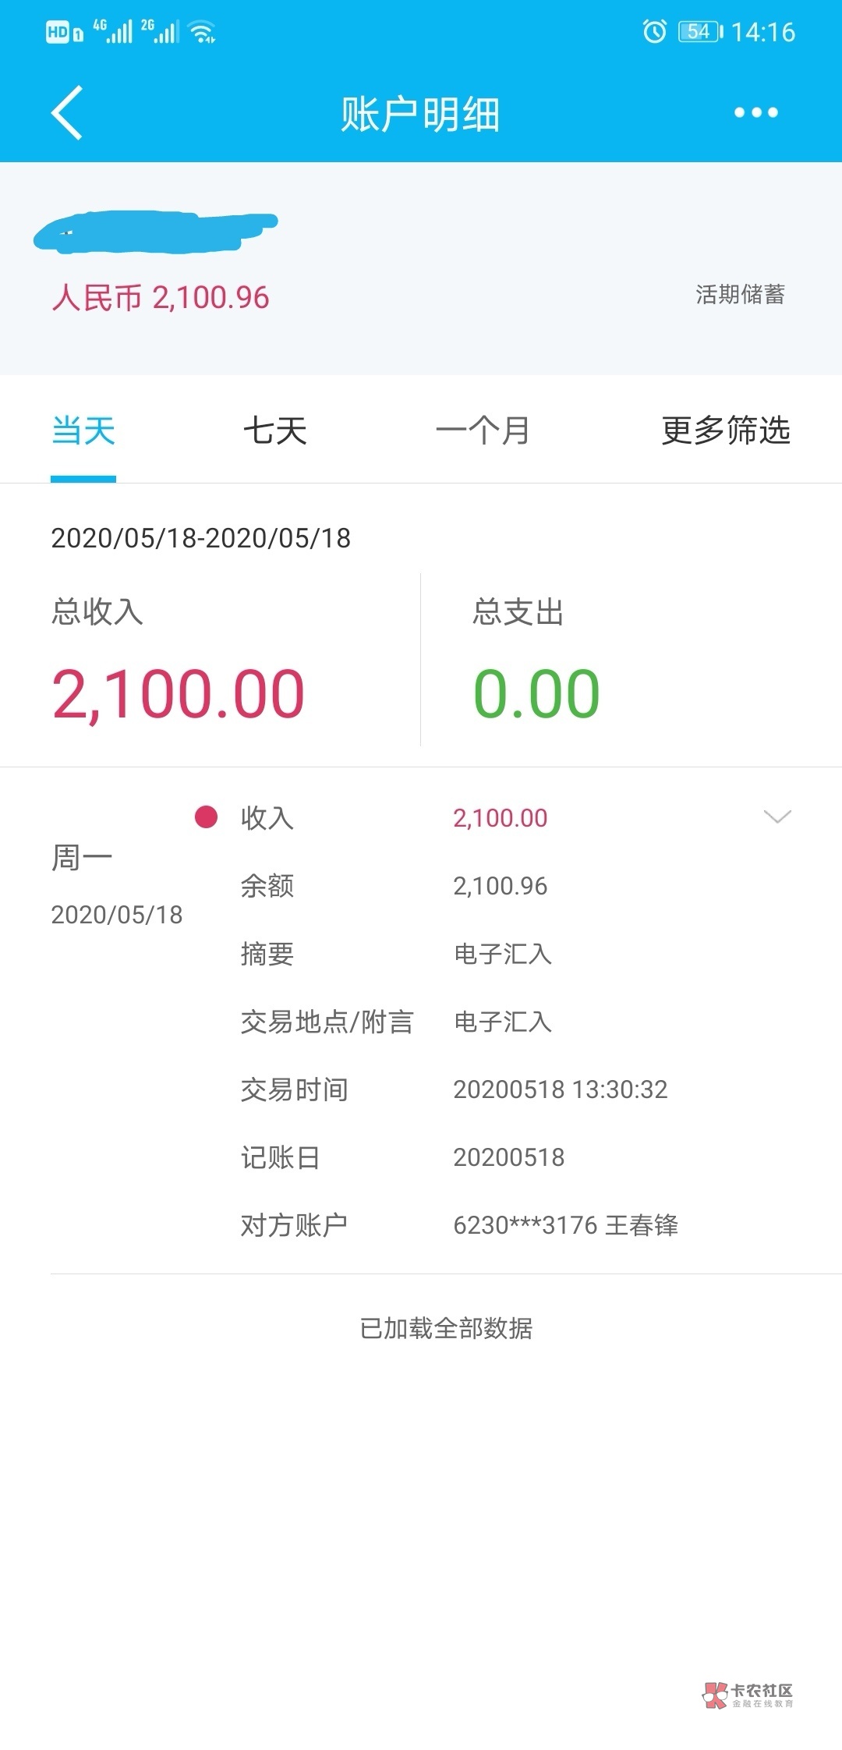The height and width of the screenshot is (1750, 842).
Task: Collapse the transaction details chevron
Action: tap(777, 817)
